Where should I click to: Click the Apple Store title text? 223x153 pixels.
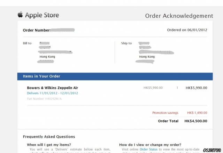click(42, 15)
